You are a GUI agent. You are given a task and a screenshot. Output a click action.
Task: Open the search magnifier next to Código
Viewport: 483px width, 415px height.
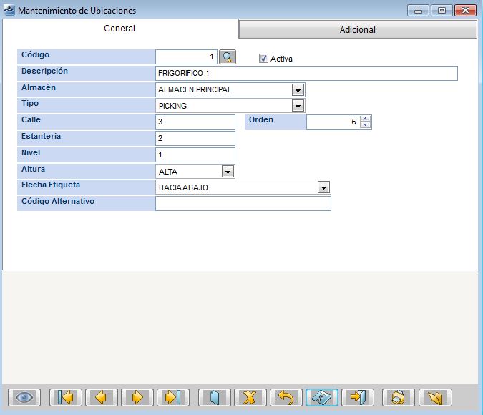coord(227,57)
